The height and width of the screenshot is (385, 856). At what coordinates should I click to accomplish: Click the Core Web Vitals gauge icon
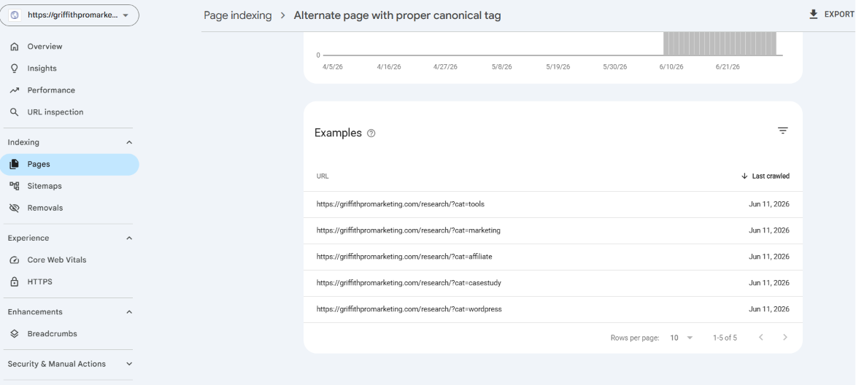click(15, 260)
